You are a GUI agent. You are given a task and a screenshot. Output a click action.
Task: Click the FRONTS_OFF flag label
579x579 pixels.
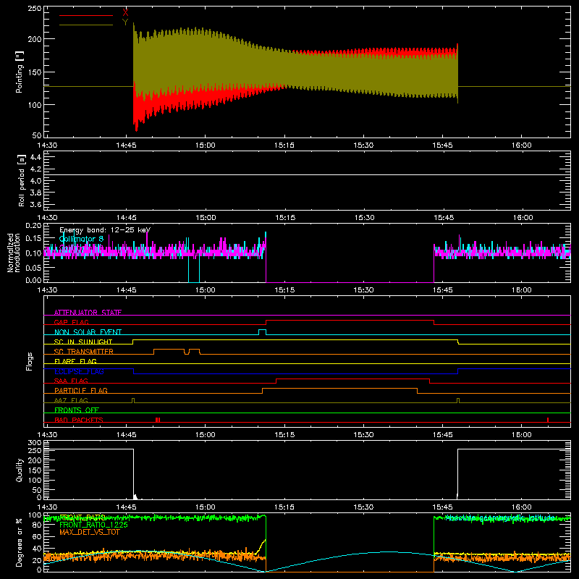(x=77, y=410)
